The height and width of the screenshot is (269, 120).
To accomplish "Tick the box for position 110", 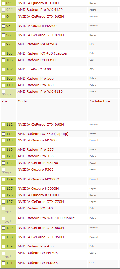I will (x=3, y=85).
